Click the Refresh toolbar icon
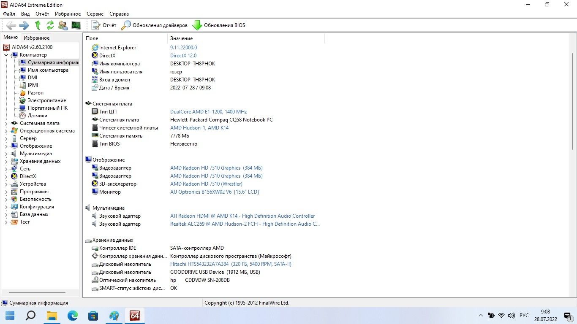This screenshot has width=577, height=324. click(x=50, y=25)
